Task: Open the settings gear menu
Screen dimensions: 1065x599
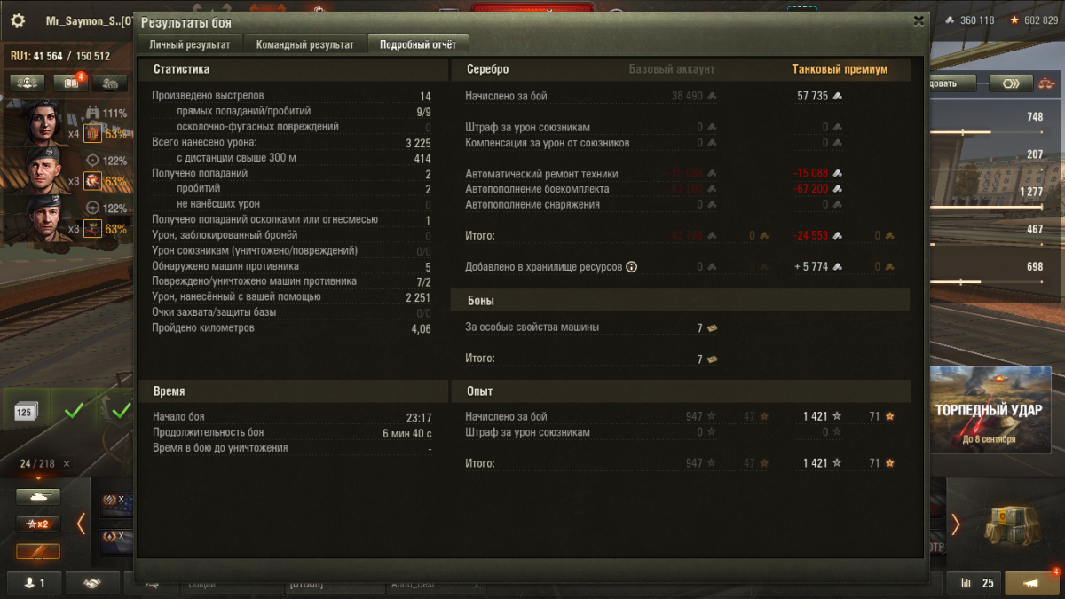Action: [x=18, y=20]
